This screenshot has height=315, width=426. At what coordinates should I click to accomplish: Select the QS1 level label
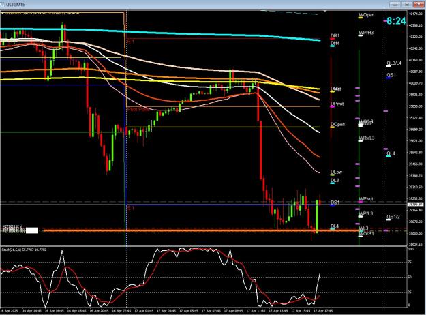pos(391,75)
